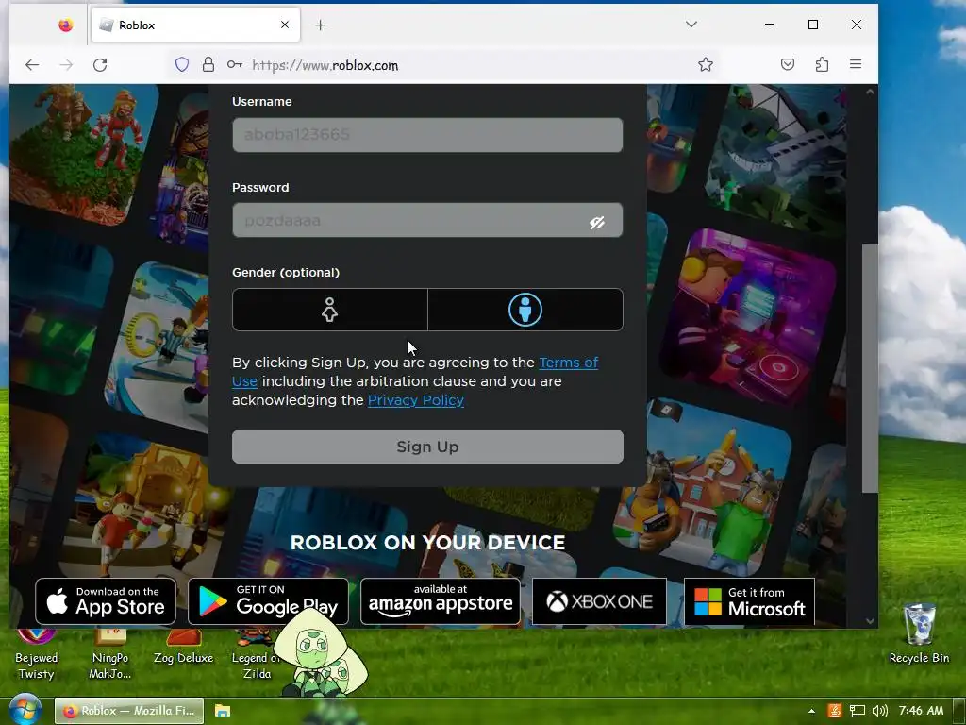Show hidden system tray icons
Image resolution: width=966 pixels, height=725 pixels.
click(811, 711)
